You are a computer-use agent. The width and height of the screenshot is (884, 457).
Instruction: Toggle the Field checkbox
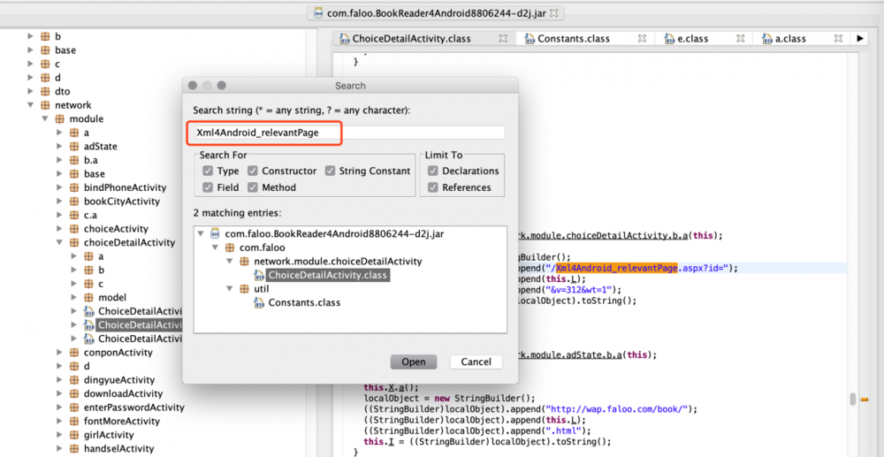coord(208,187)
